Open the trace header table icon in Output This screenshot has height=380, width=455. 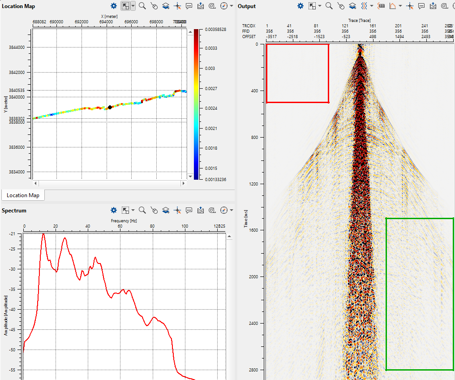(381, 6)
